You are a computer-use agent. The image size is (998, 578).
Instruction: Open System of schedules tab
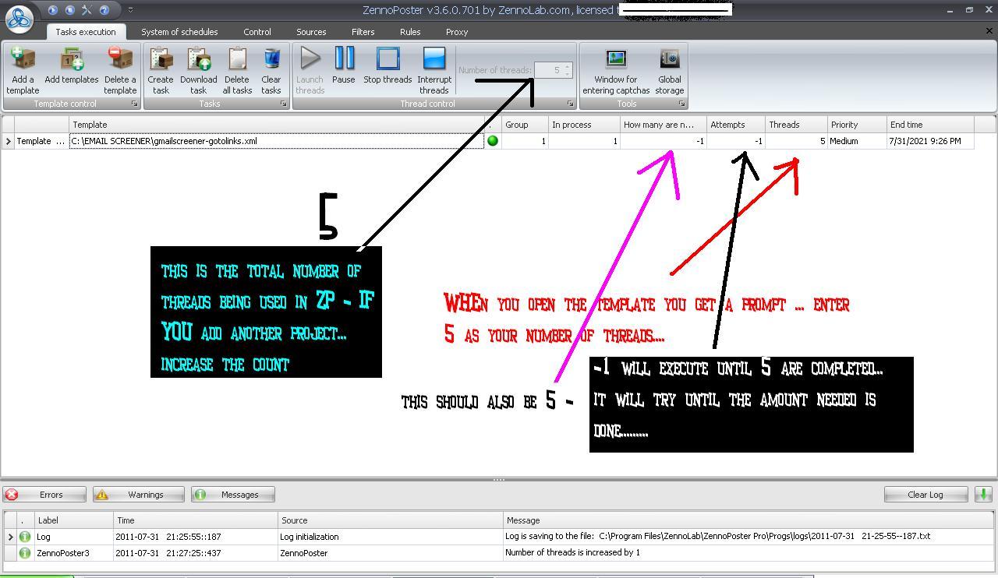pyautogui.click(x=179, y=32)
